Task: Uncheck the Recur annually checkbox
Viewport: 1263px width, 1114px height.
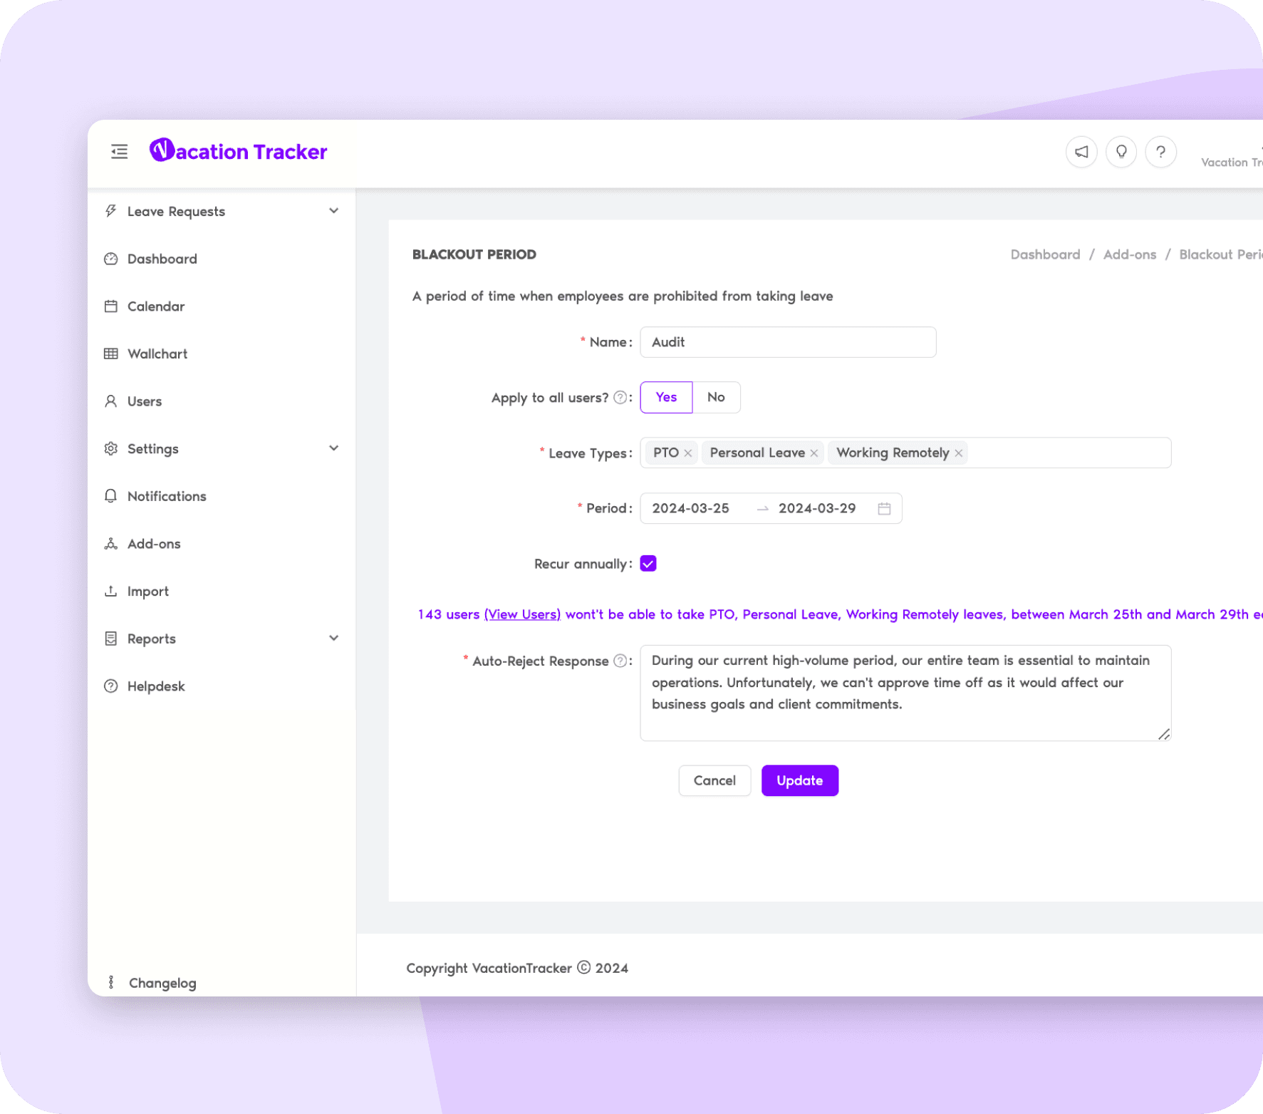Action: click(x=648, y=564)
